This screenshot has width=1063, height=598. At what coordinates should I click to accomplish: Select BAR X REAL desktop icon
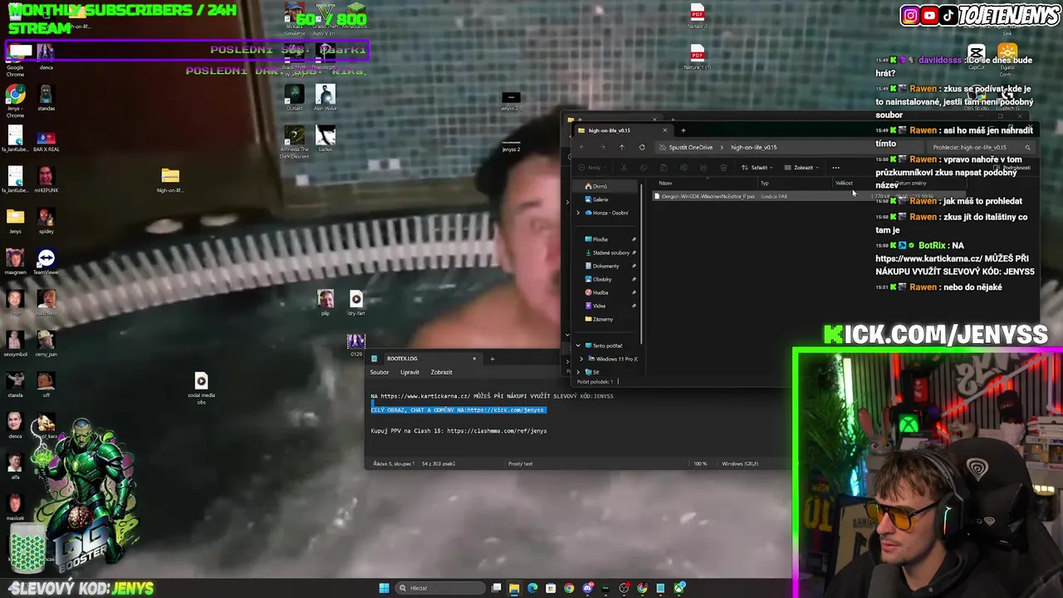(x=47, y=141)
